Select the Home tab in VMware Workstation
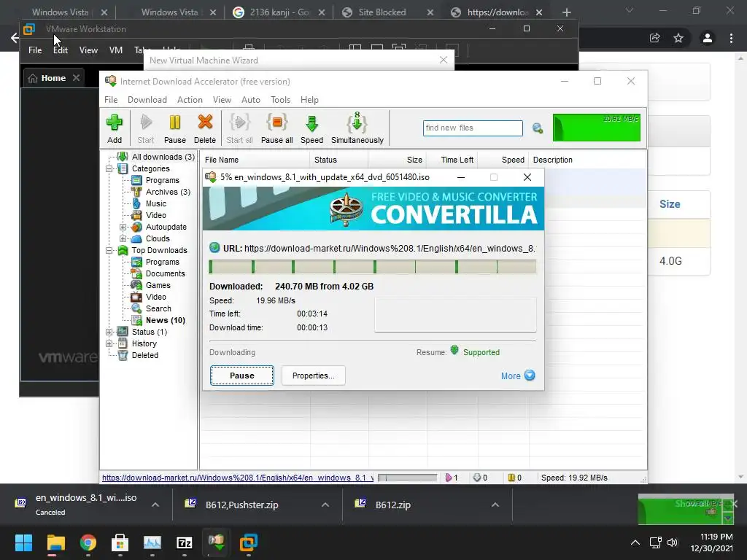Viewport: 747px width, 560px height. (x=53, y=78)
